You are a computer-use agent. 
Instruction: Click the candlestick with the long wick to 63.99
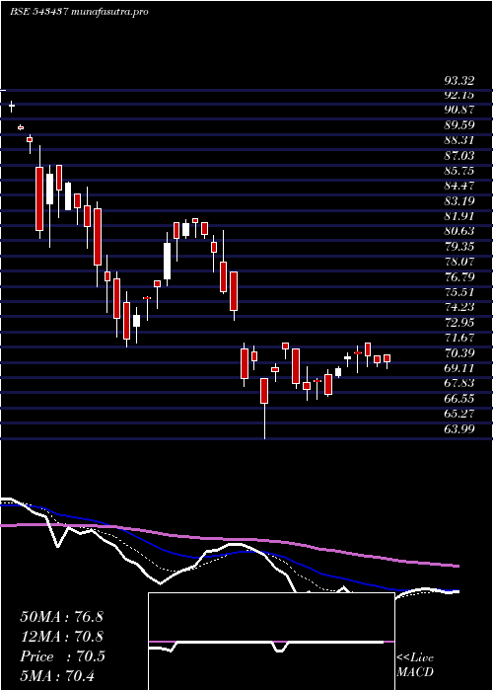coord(264,407)
